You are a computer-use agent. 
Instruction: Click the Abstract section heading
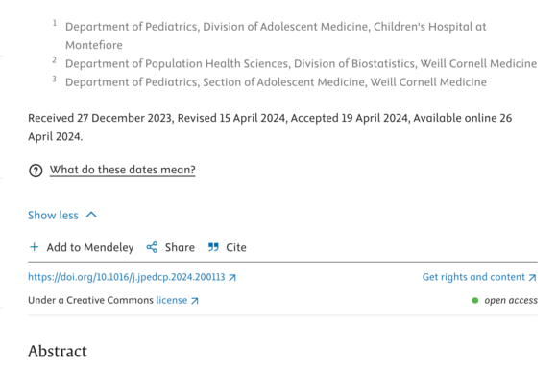[58, 351]
